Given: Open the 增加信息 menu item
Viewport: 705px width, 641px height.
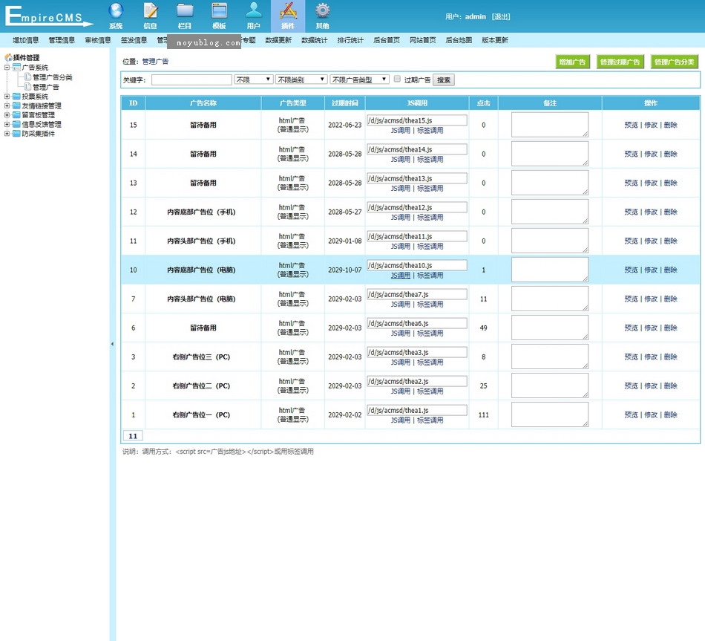Looking at the screenshot, I should pyautogui.click(x=26, y=40).
